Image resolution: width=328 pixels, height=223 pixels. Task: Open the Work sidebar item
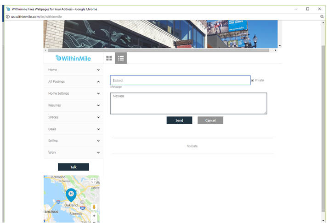(x=73, y=152)
